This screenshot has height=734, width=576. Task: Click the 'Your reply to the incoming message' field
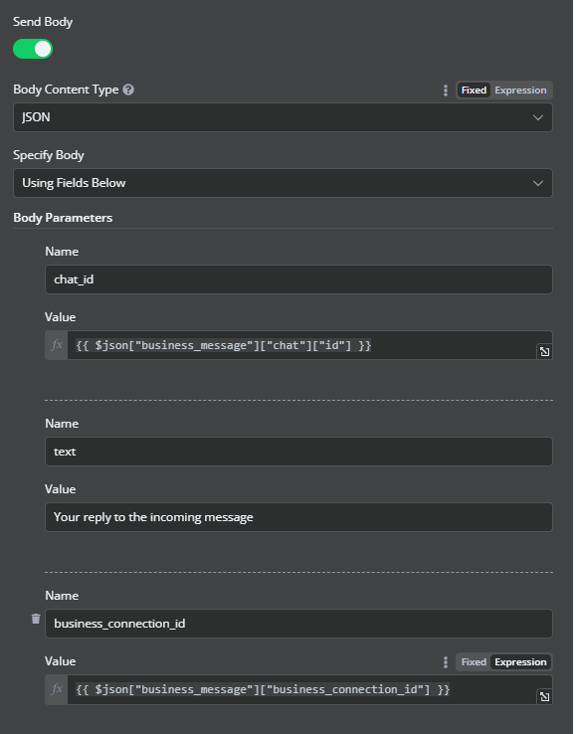point(298,517)
